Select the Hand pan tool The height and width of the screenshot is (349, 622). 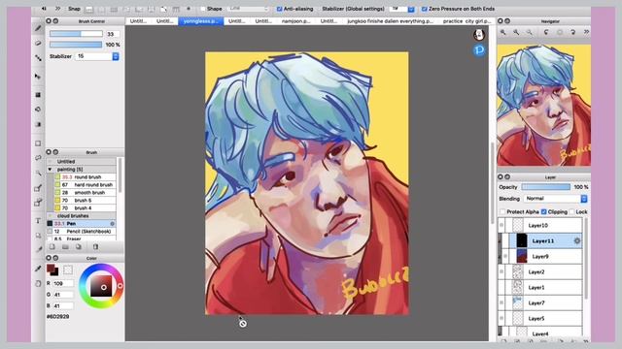click(x=38, y=283)
